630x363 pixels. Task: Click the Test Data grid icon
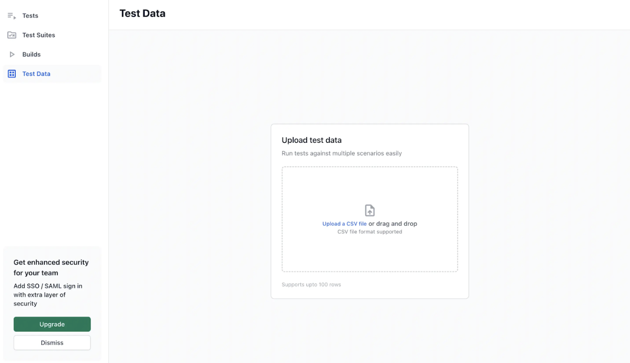12,74
